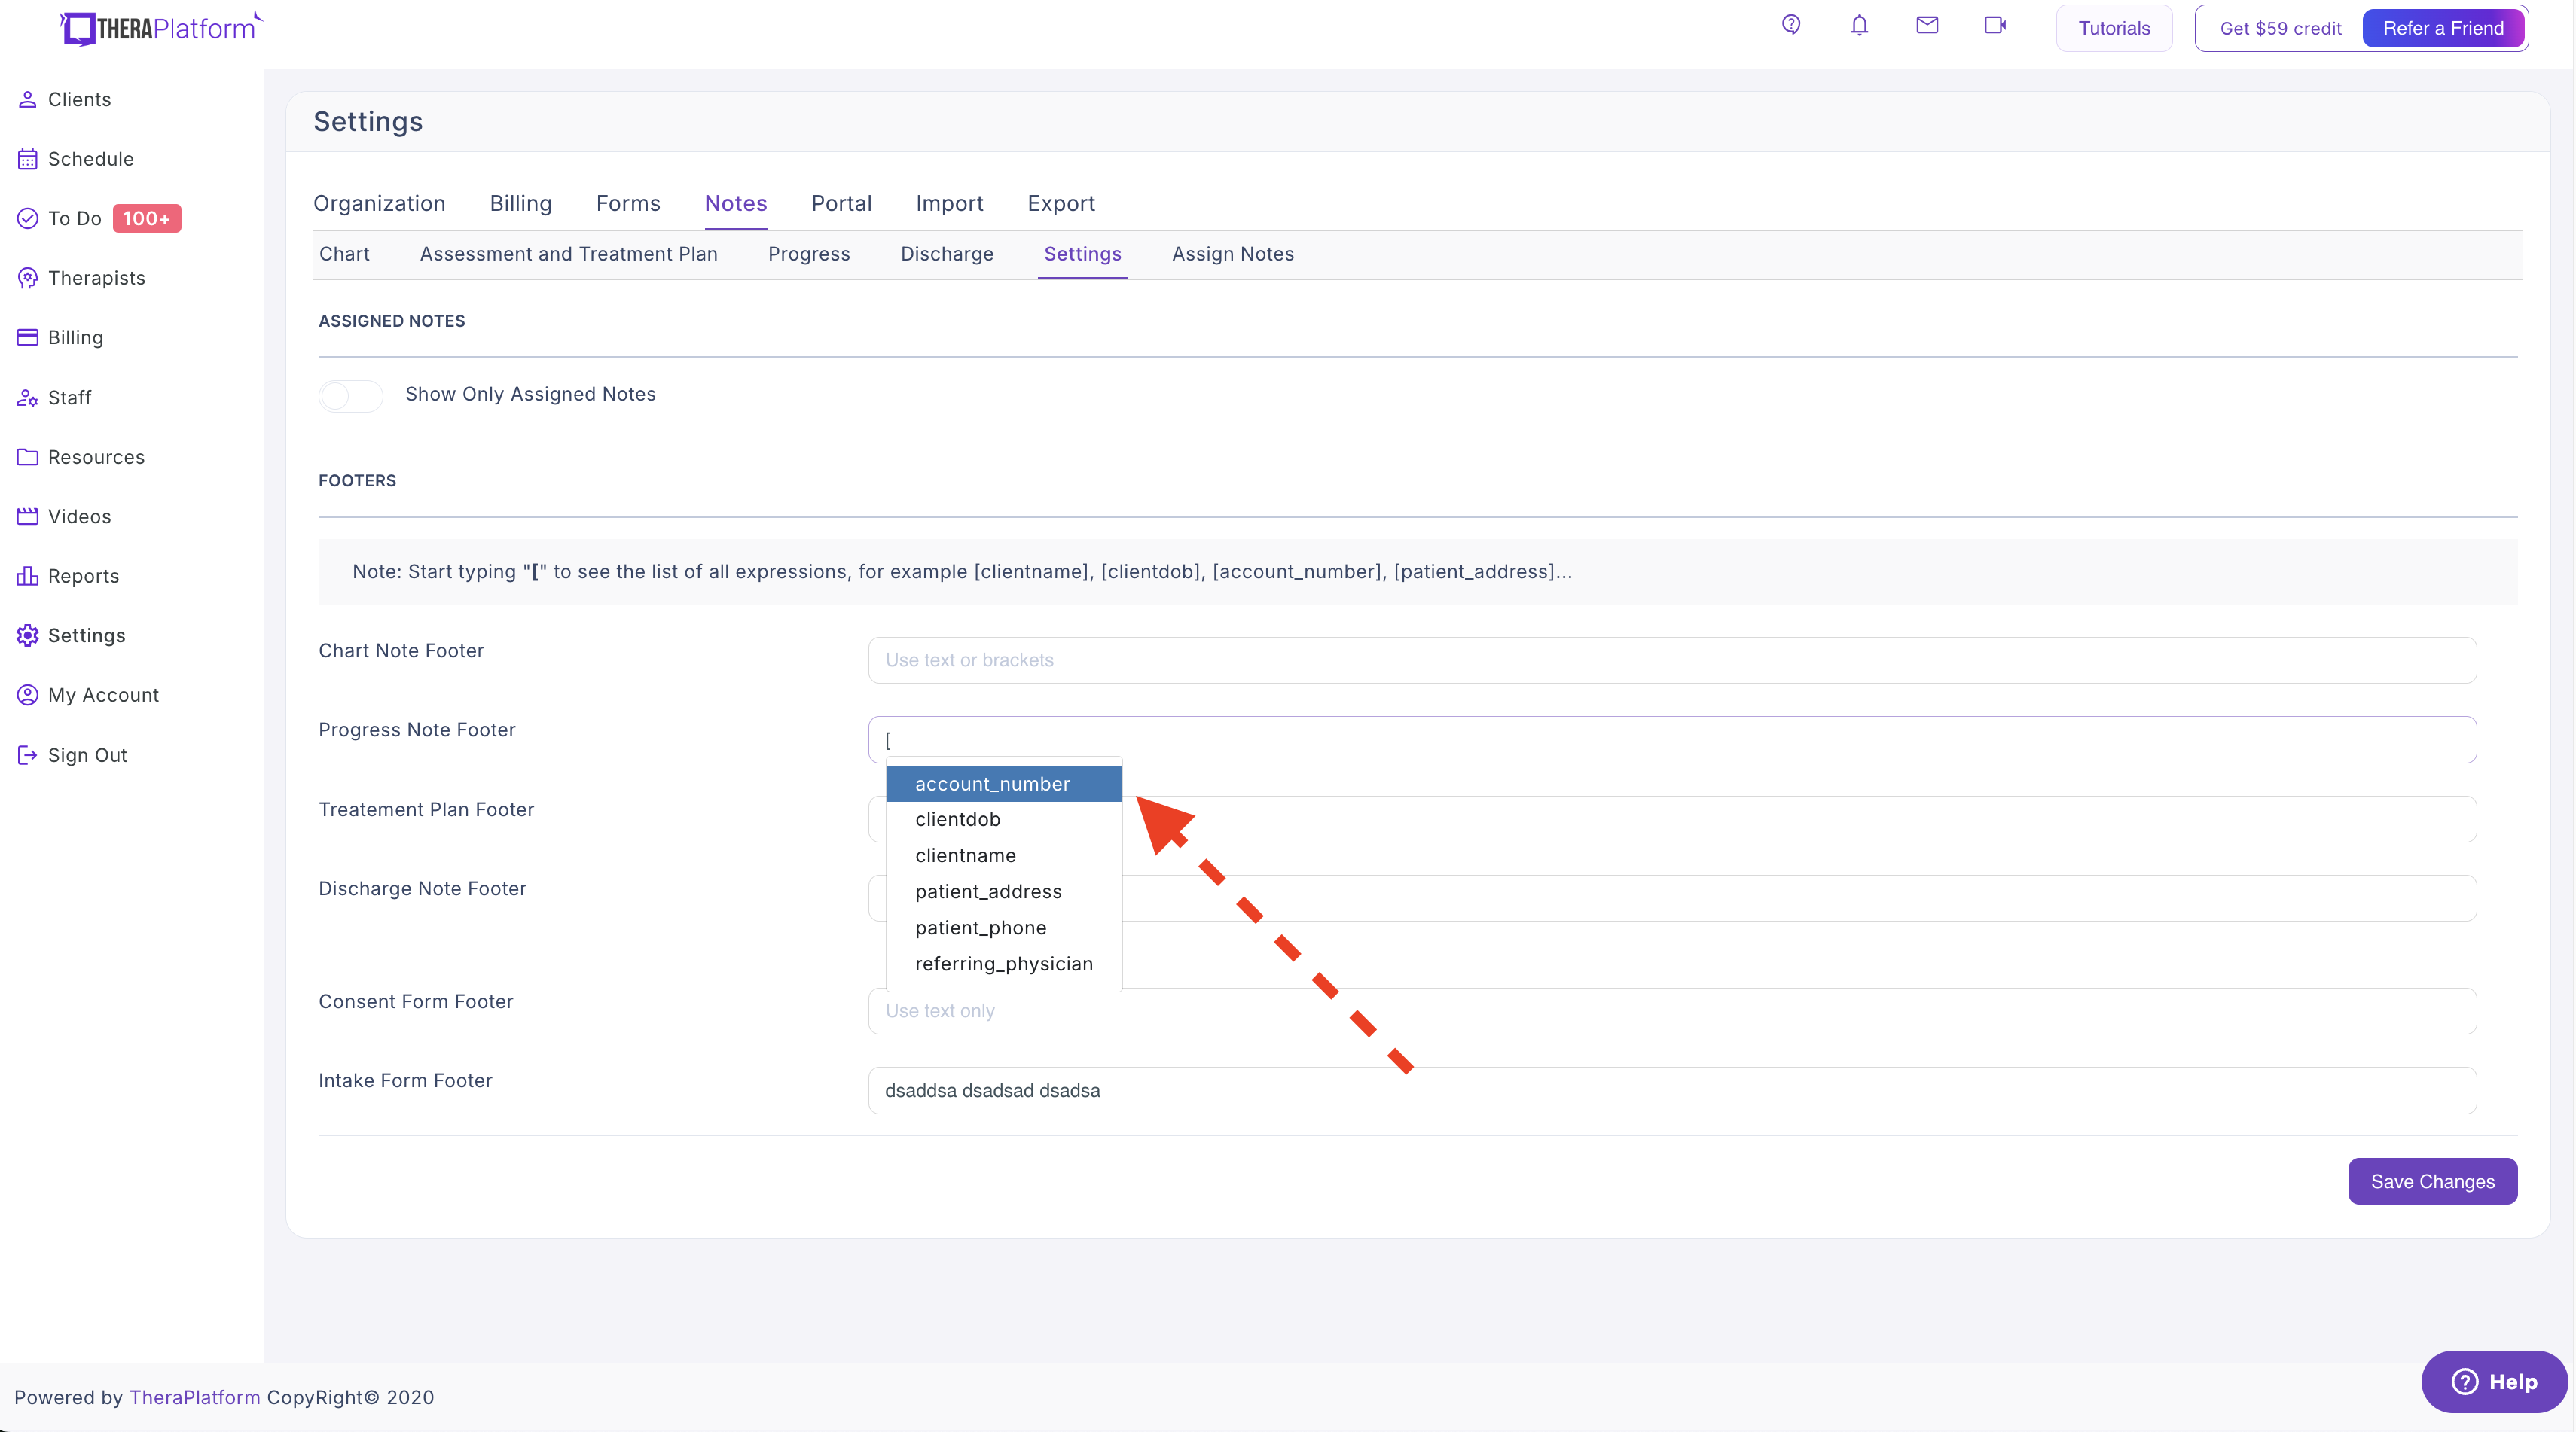Open the notifications bell icon
Viewport: 2576px width, 1432px height.
1859,25
